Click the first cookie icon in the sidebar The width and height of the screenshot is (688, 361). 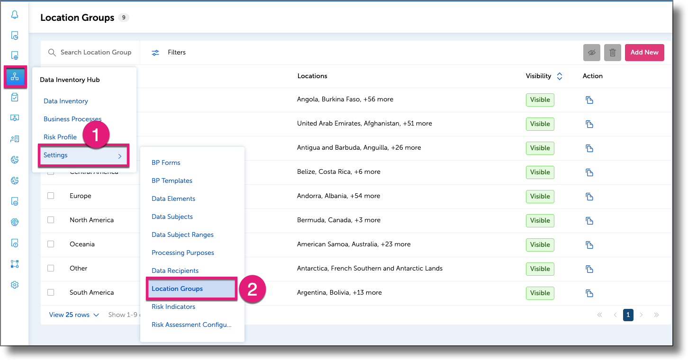tap(15, 160)
